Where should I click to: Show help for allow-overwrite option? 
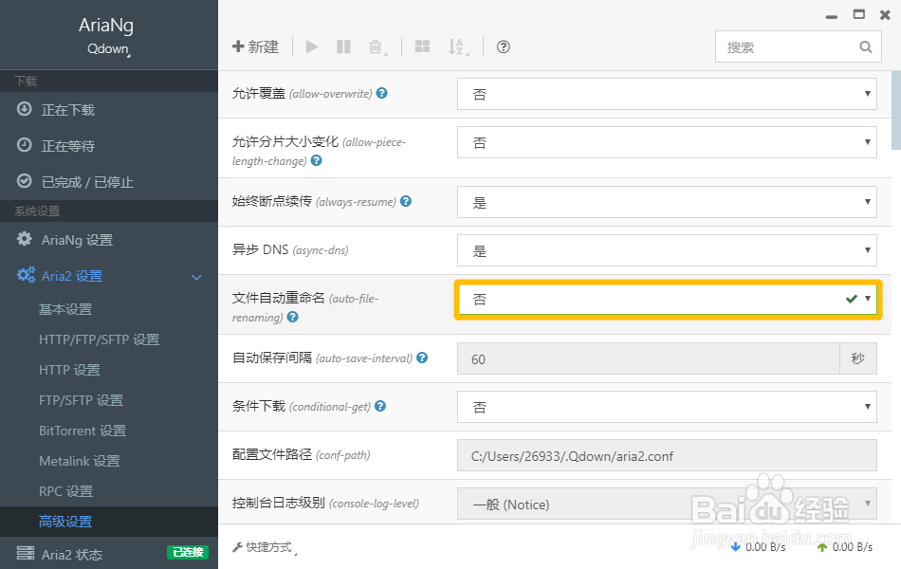[x=381, y=93]
